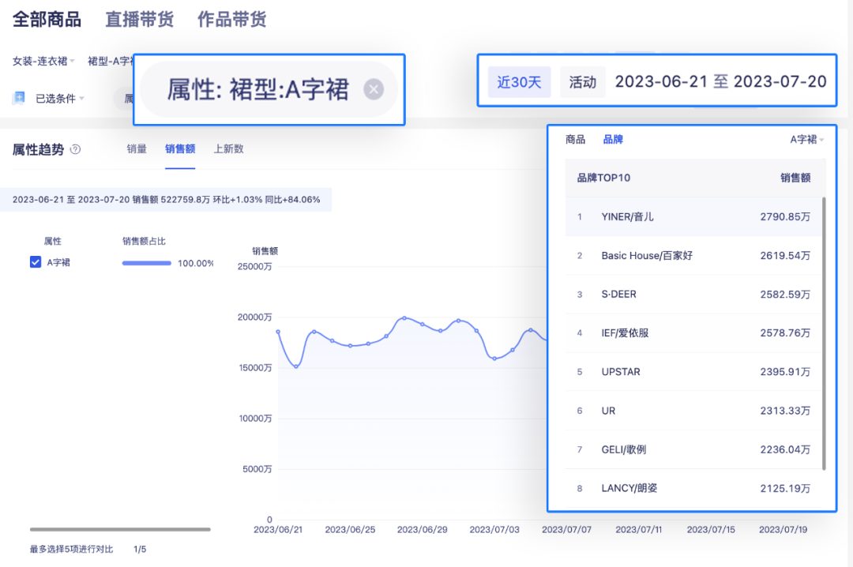Click the 2125.19万 sales value
The width and height of the screenshot is (853, 567).
(x=785, y=488)
